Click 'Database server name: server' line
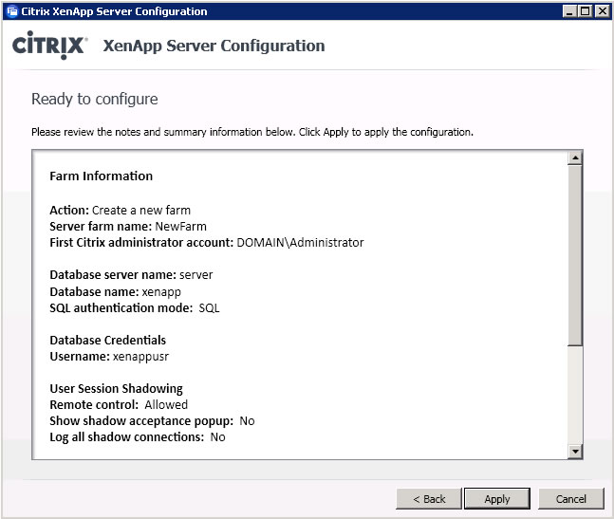The height and width of the screenshot is (519, 614). pos(131,275)
